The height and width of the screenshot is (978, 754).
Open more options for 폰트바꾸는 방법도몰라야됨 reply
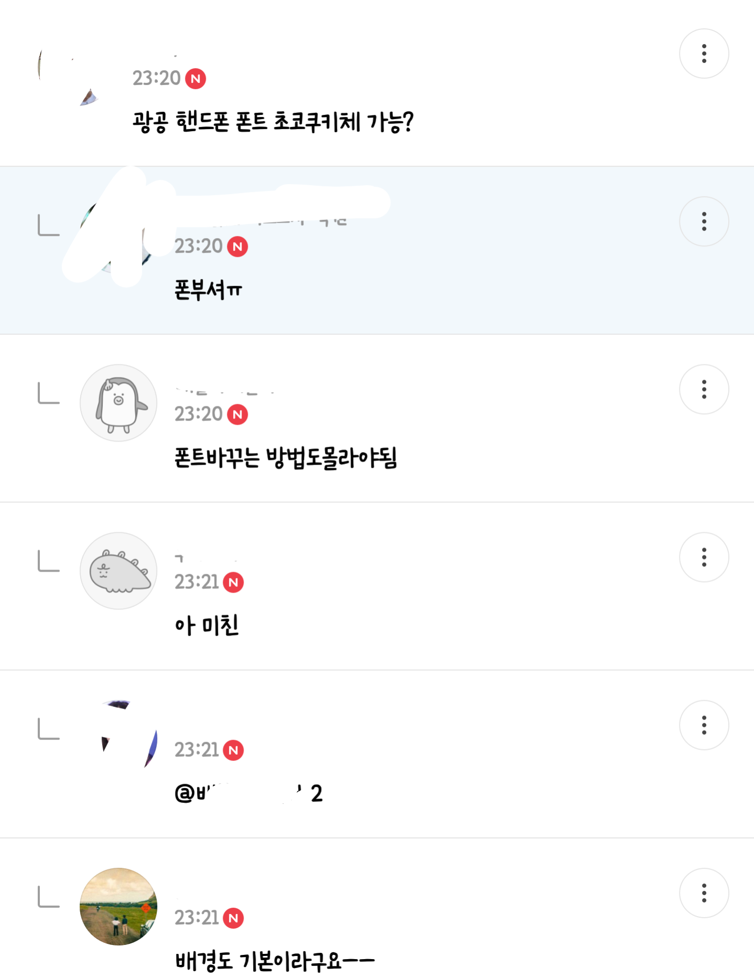click(x=704, y=389)
